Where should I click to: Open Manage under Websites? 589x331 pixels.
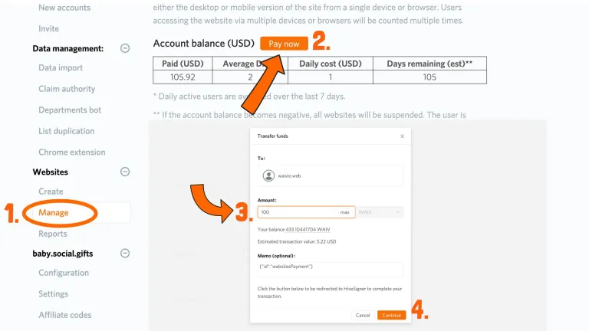pyautogui.click(x=54, y=212)
